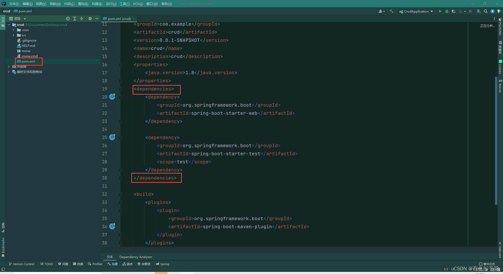Run with coverage shield icon

(453, 11)
